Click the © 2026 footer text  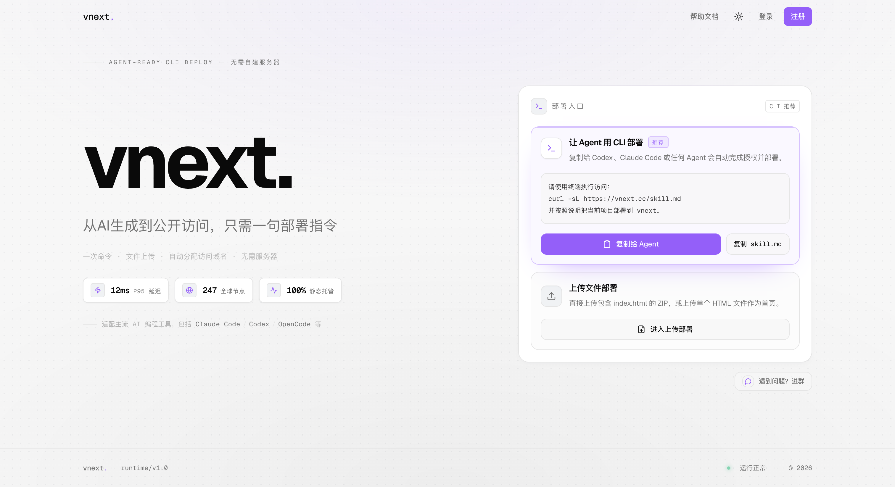800,468
